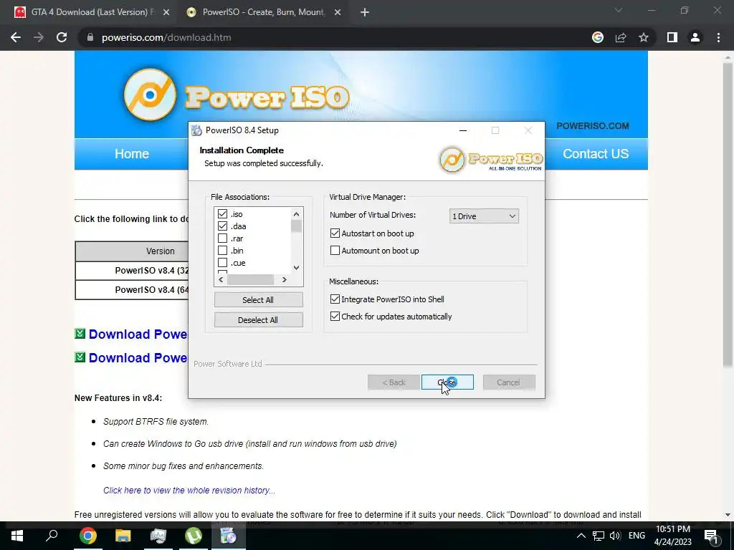The image size is (734, 550).
Task: Click the volume speaker tray icon
Action: point(614,536)
